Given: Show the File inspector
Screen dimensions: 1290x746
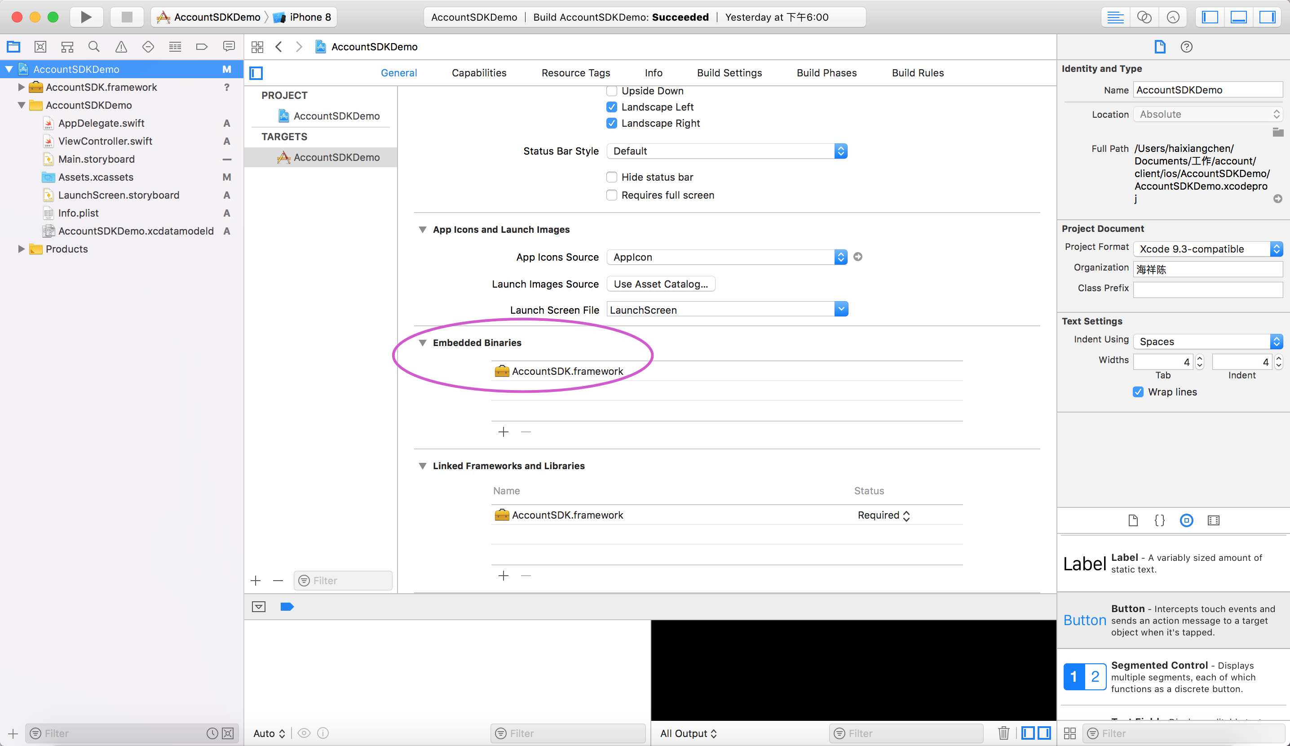Looking at the screenshot, I should point(1160,47).
